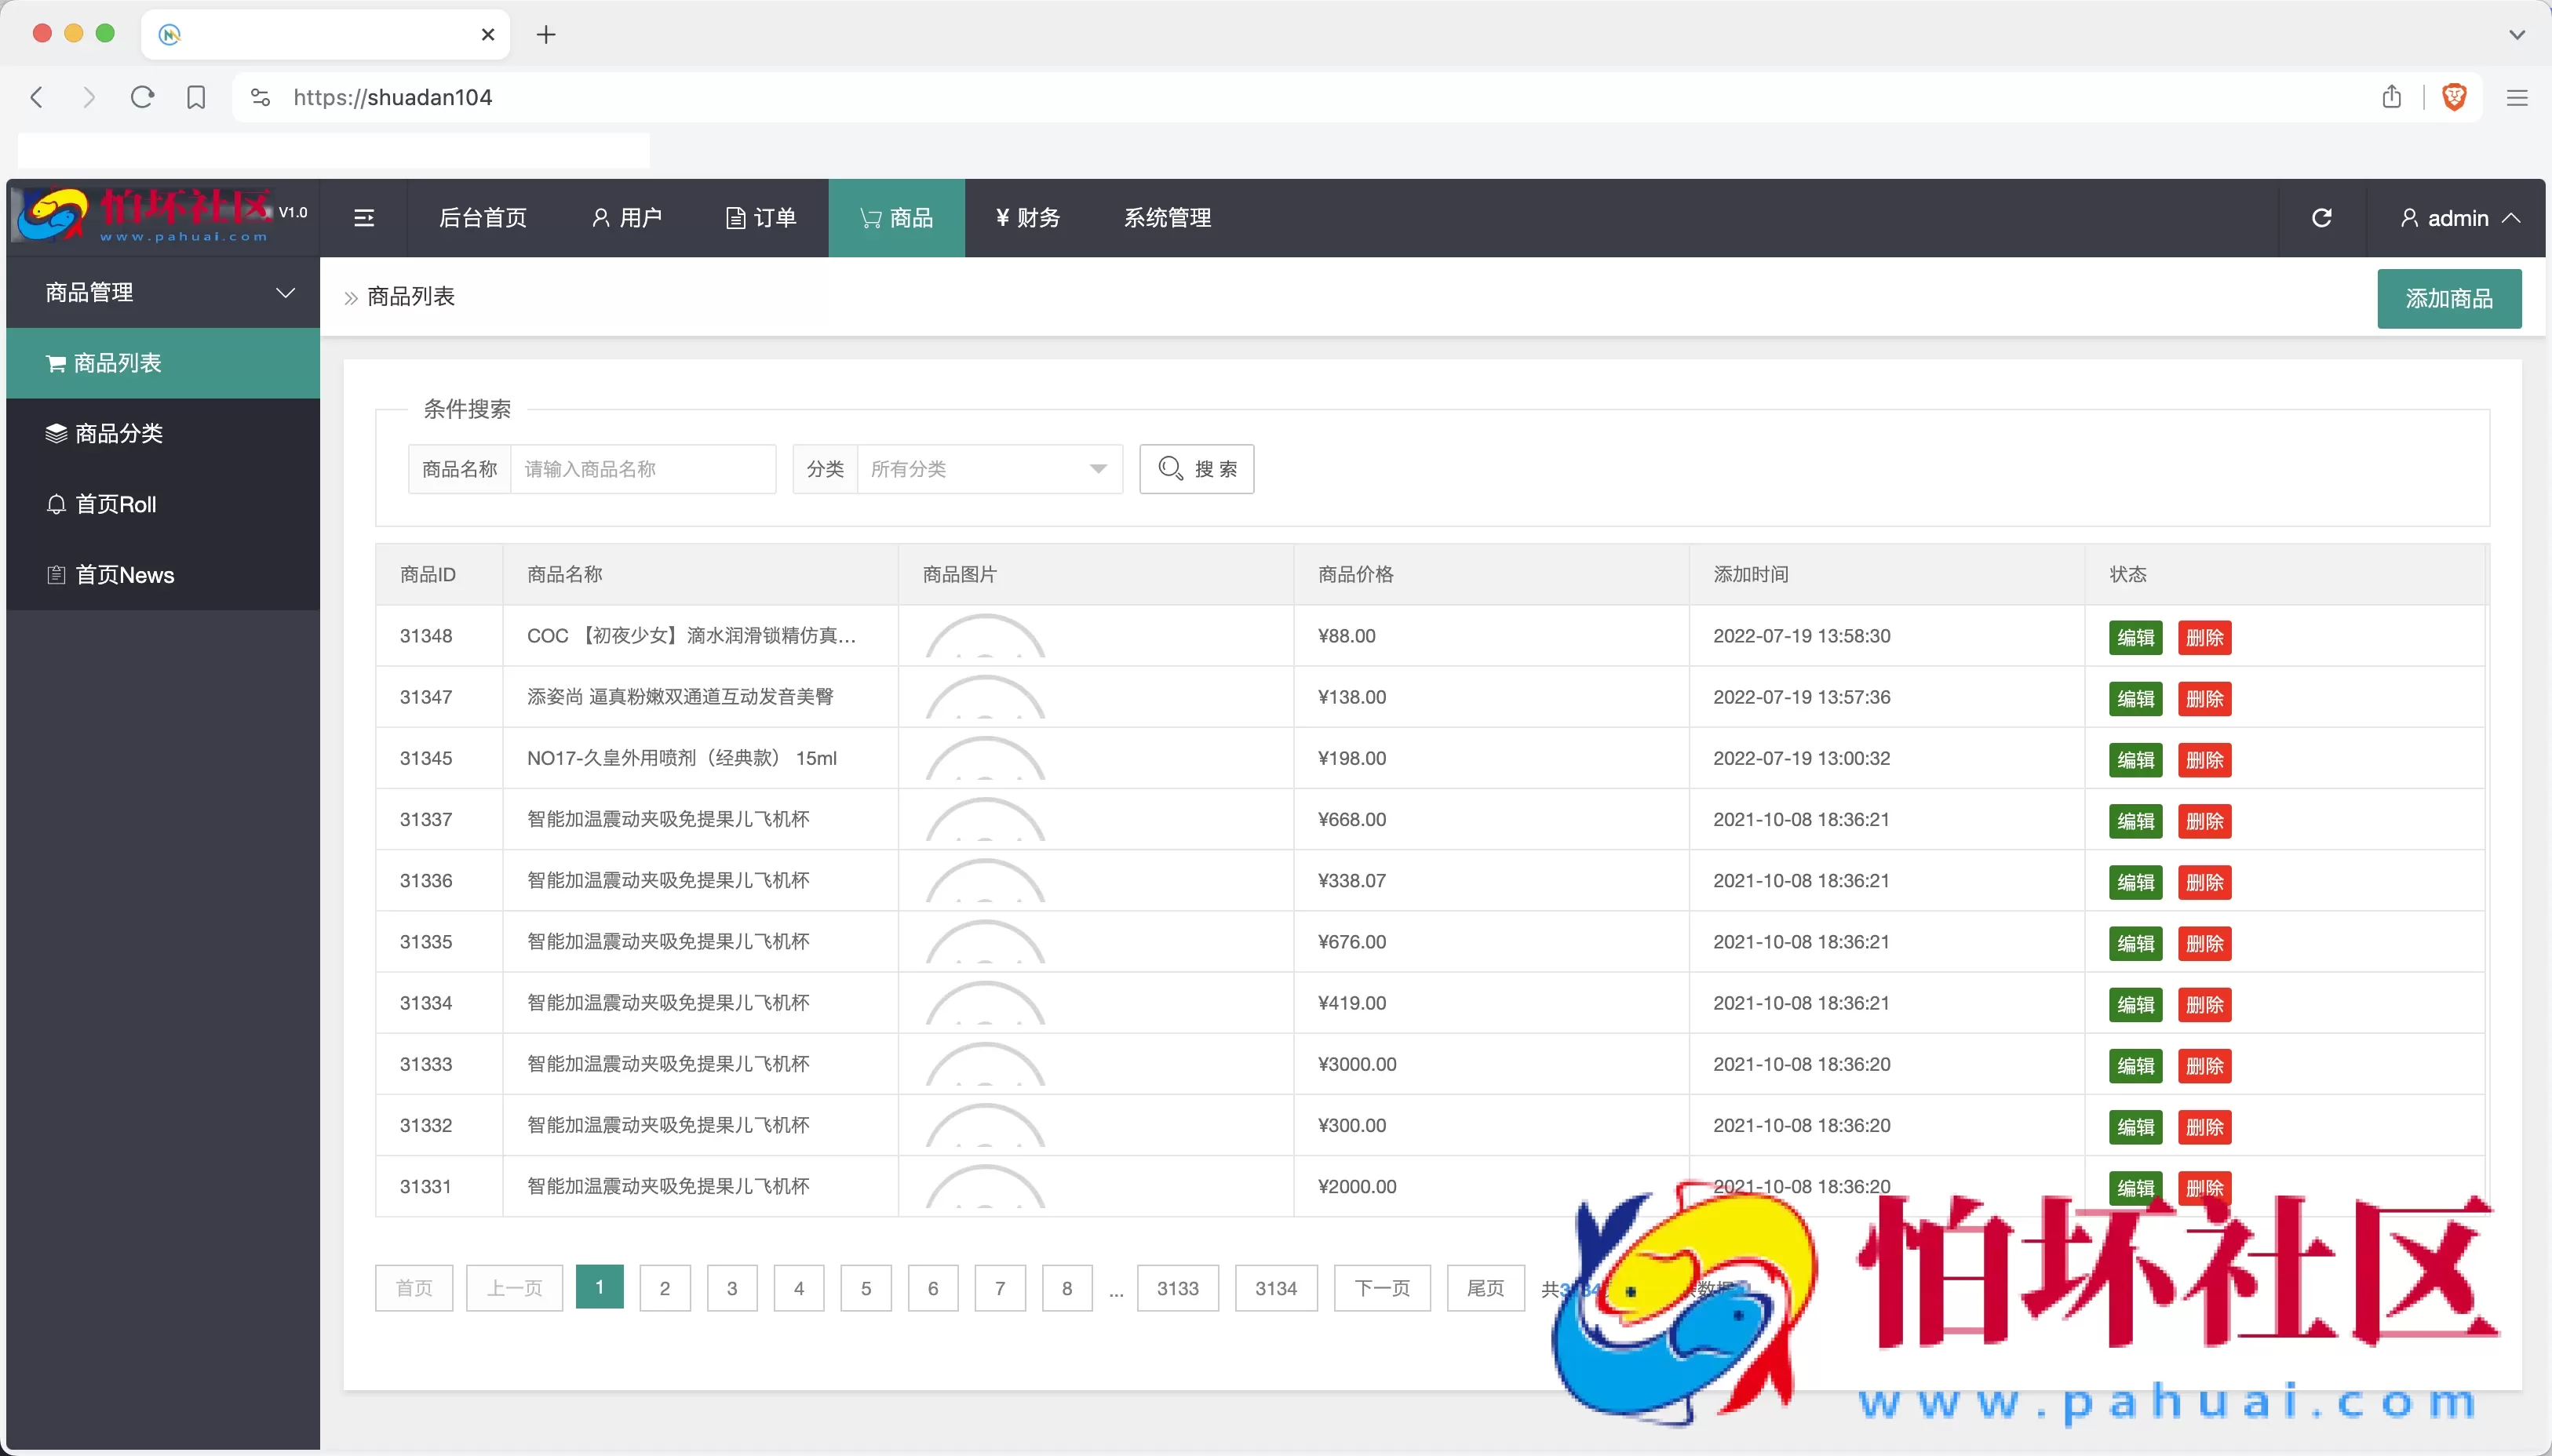
Task: Click the browser reload icon
Action: click(x=142, y=97)
